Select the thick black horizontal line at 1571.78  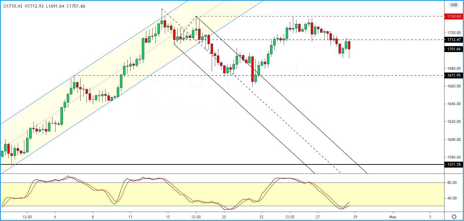coord(222,164)
